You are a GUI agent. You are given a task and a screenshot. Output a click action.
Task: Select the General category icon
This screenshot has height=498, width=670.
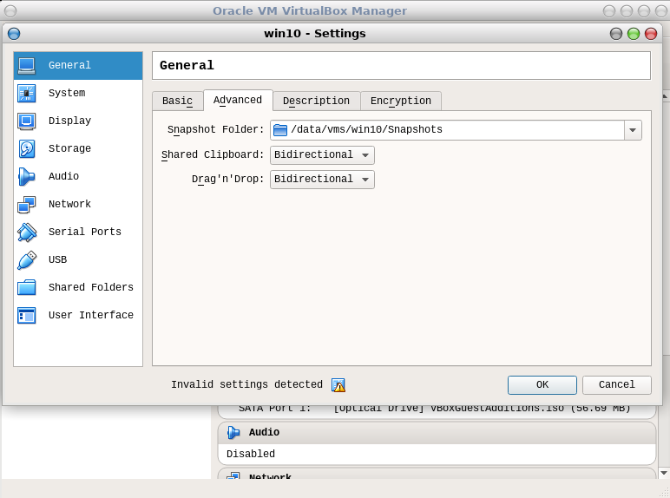[x=27, y=66]
